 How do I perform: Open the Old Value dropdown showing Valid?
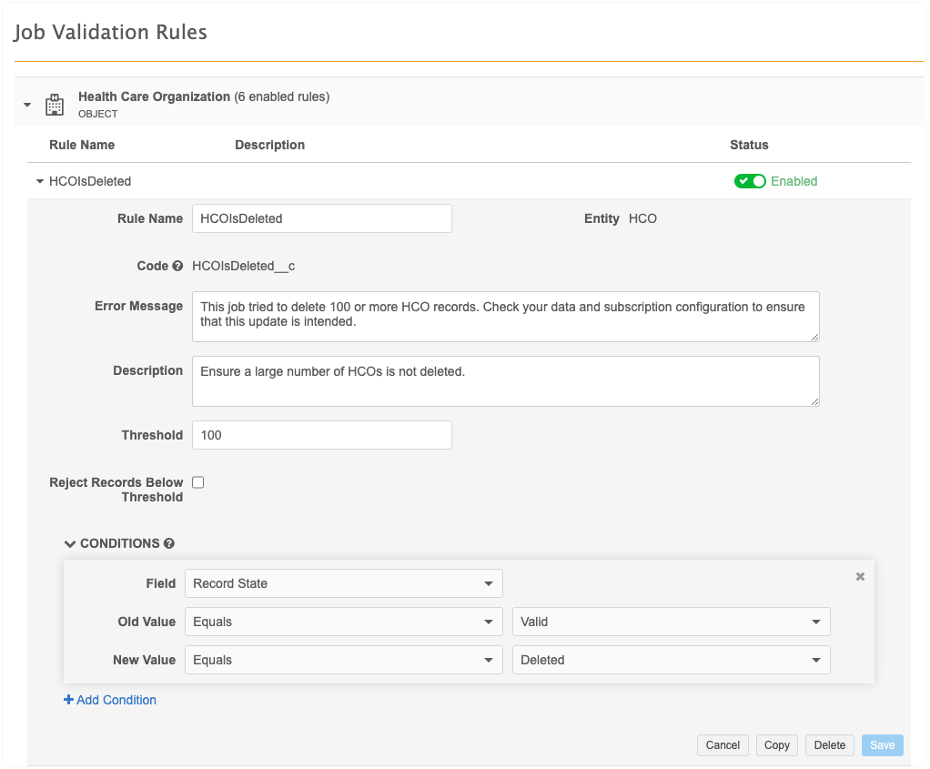(x=671, y=622)
